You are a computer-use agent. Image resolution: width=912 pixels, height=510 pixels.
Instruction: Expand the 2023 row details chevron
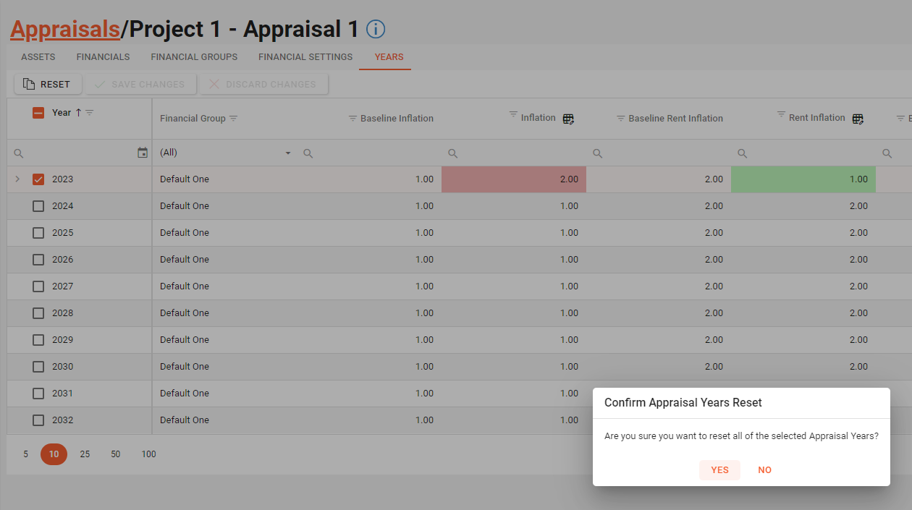tap(17, 179)
